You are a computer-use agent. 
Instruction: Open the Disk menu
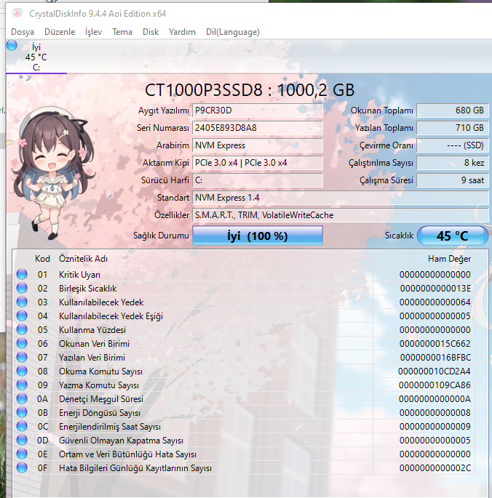click(x=151, y=32)
